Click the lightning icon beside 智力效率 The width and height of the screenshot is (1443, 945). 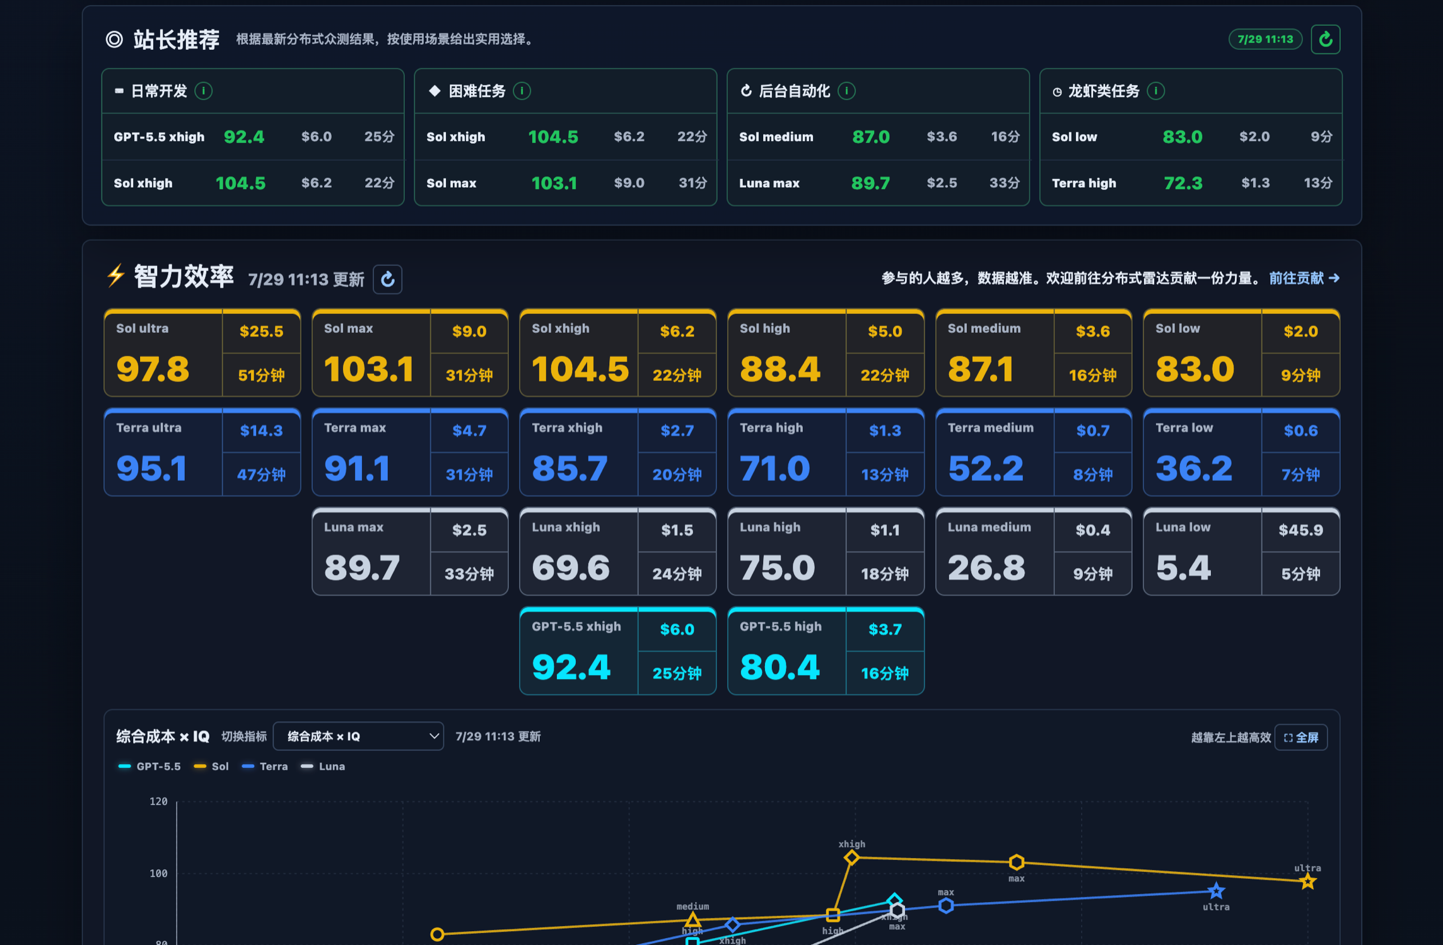[115, 276]
